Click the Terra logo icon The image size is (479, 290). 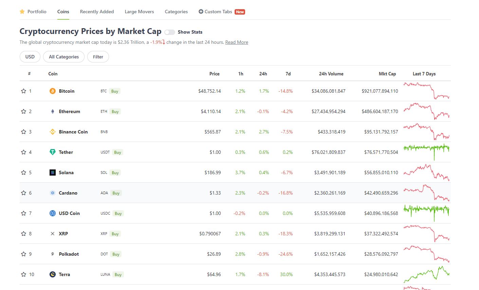[53, 274]
